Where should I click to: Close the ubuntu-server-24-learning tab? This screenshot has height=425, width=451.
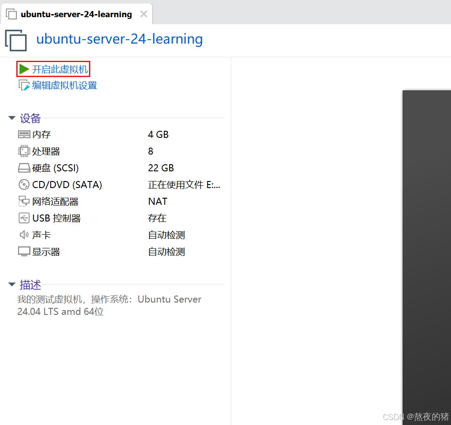[144, 14]
